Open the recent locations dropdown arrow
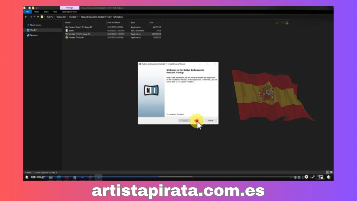The image size is (357, 201). click(x=34, y=17)
